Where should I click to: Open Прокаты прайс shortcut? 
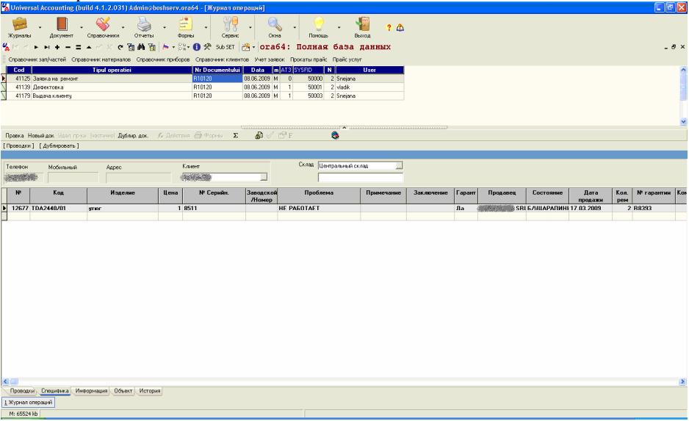click(x=309, y=60)
